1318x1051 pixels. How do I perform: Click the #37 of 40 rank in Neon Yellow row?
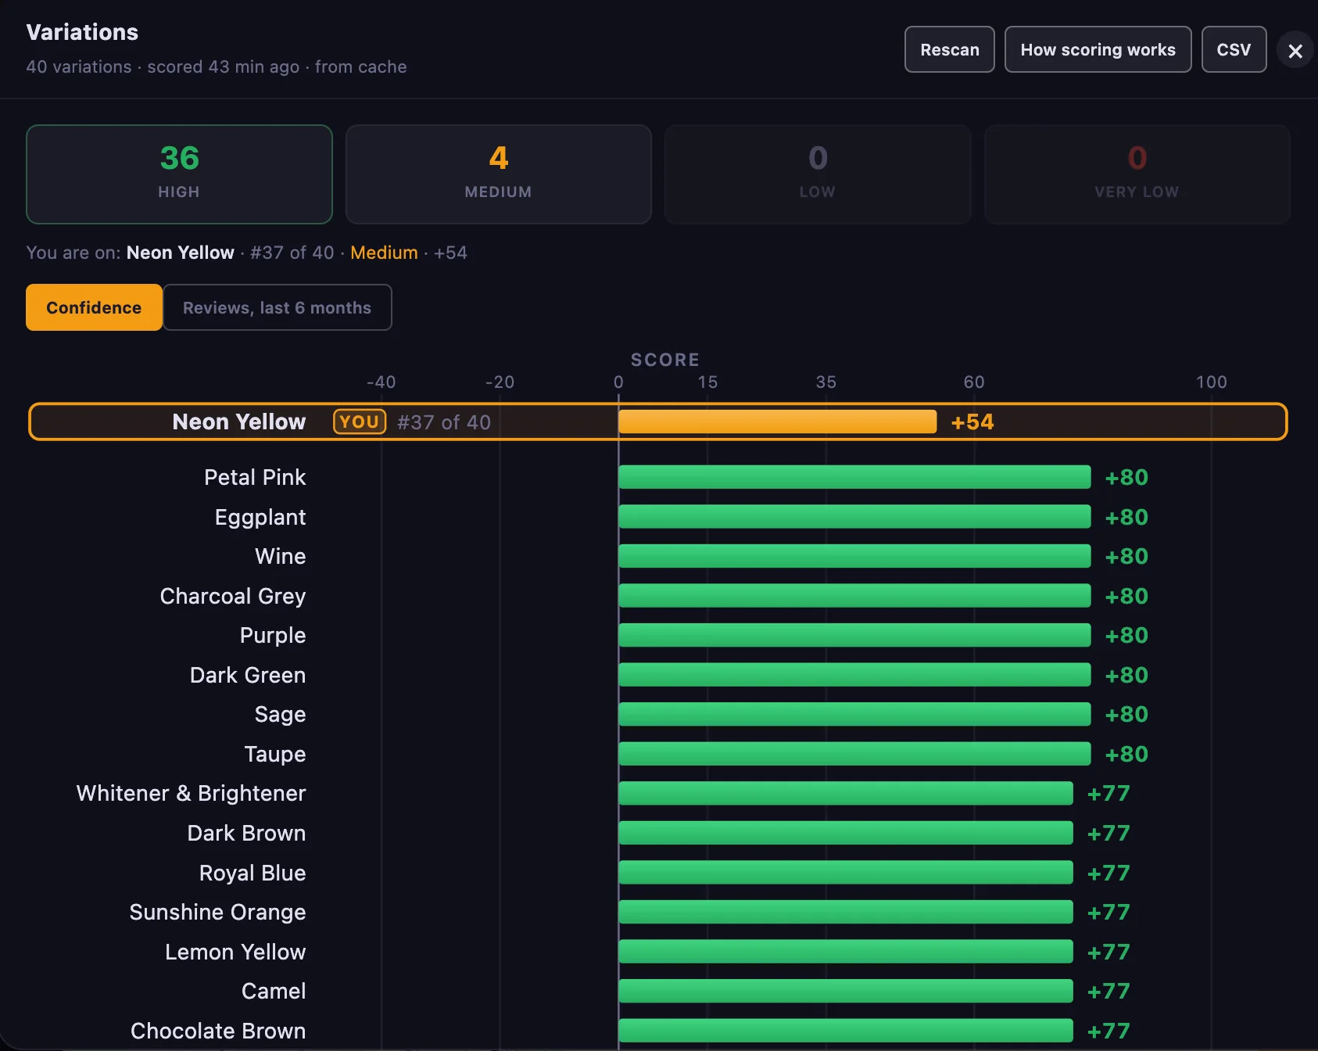click(444, 422)
